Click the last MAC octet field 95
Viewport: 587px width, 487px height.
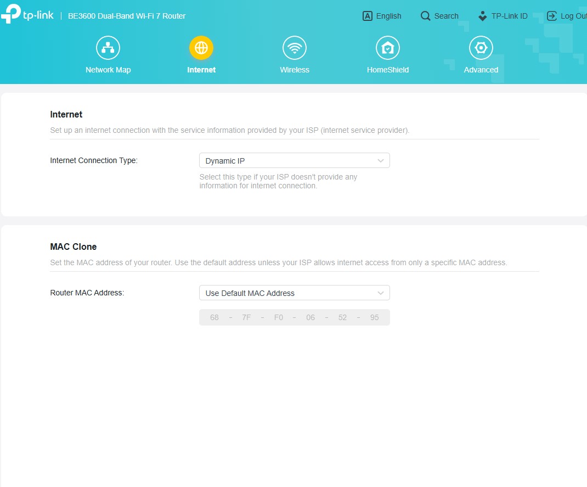[374, 318]
